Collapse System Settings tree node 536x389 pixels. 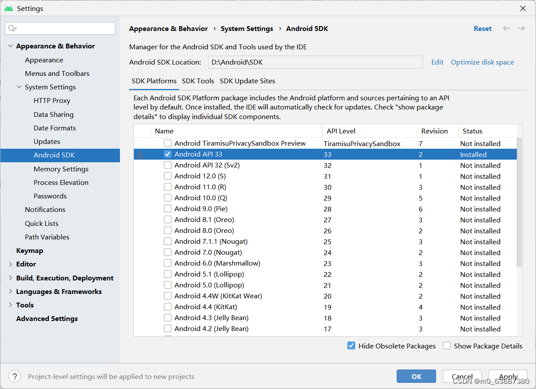19,87
